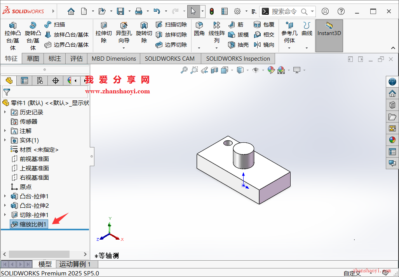The image size is (399, 277).
Task: Select the Swept Cut (扫描切除) tool
Action: [171, 25]
